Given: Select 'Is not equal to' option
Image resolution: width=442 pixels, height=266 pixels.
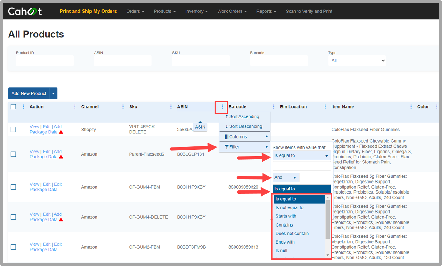Looking at the screenshot, I should click(299, 208).
